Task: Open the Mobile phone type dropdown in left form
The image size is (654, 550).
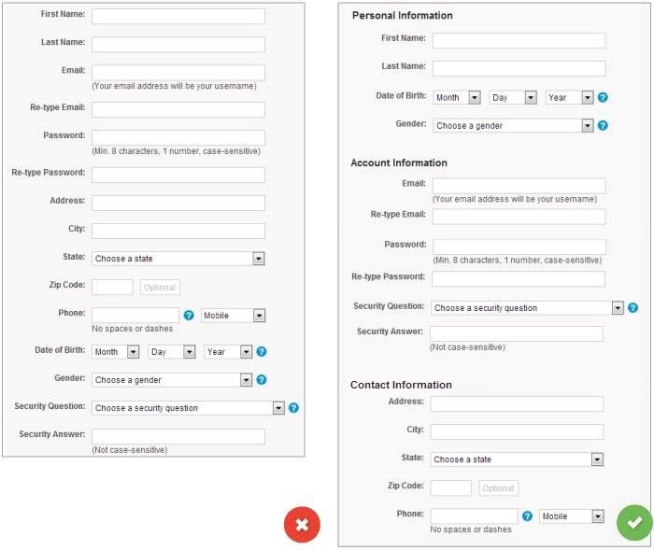Action: click(233, 316)
